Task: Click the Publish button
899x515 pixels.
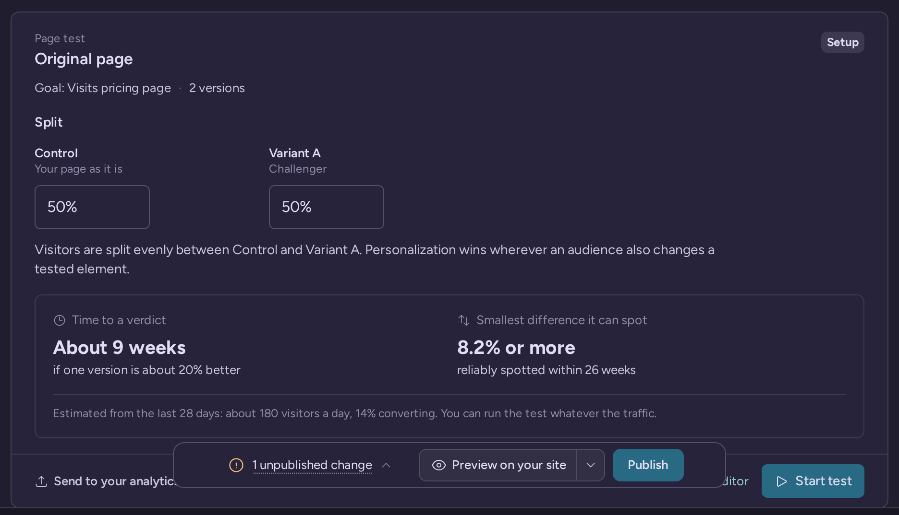Action: click(x=648, y=465)
